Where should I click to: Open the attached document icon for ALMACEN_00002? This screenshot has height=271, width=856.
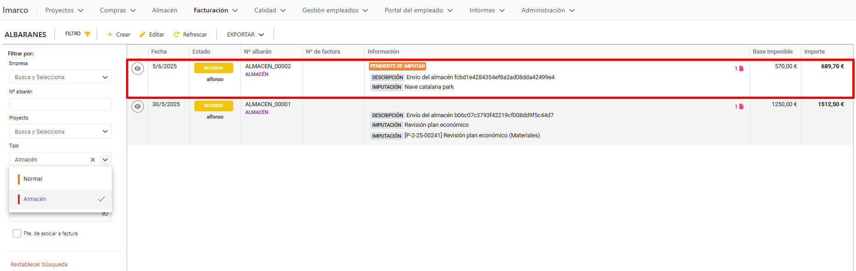tap(741, 69)
